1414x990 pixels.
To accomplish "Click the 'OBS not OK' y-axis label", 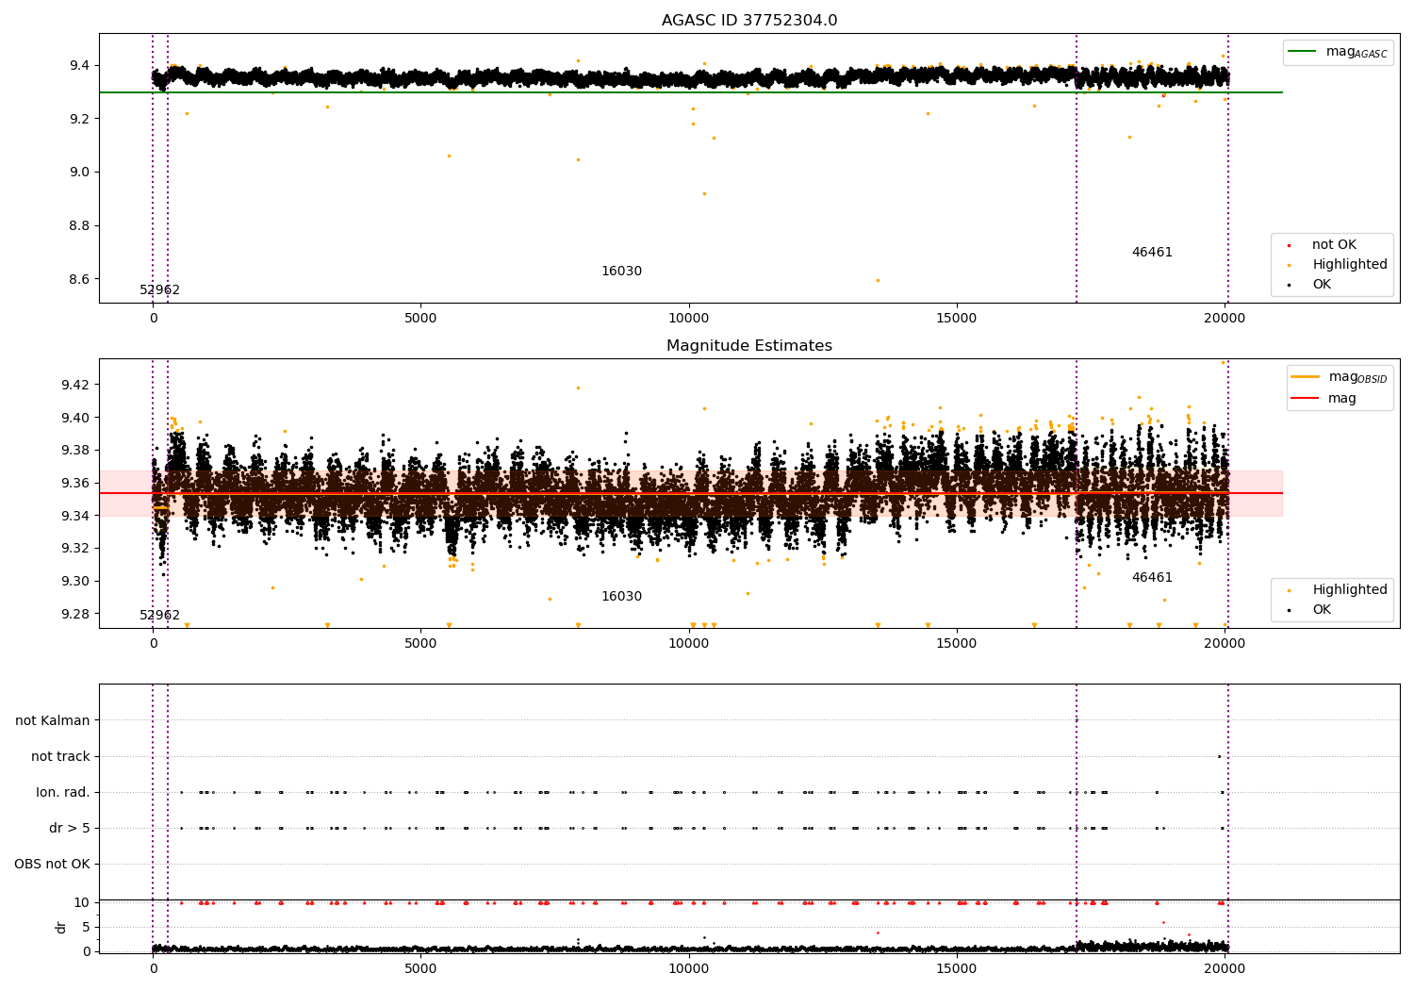I will [53, 865].
